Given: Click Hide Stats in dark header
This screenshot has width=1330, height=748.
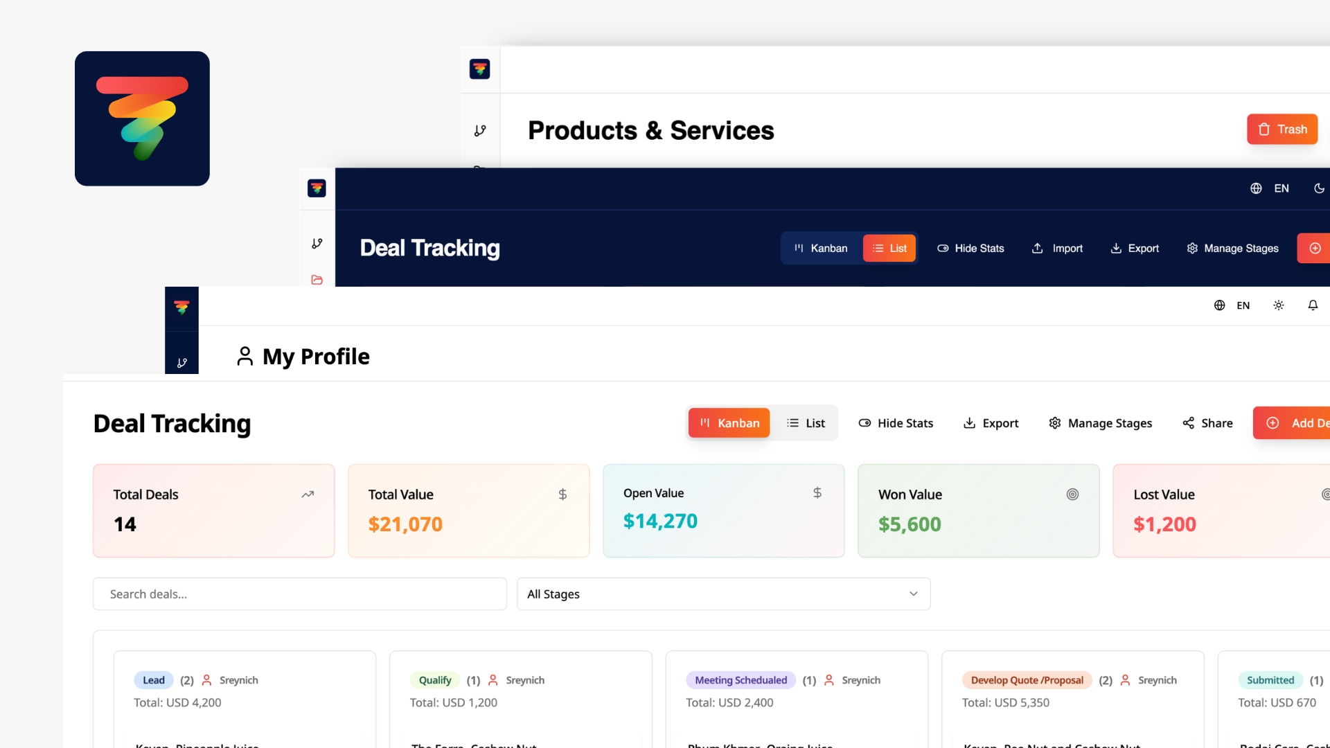Looking at the screenshot, I should (x=970, y=249).
